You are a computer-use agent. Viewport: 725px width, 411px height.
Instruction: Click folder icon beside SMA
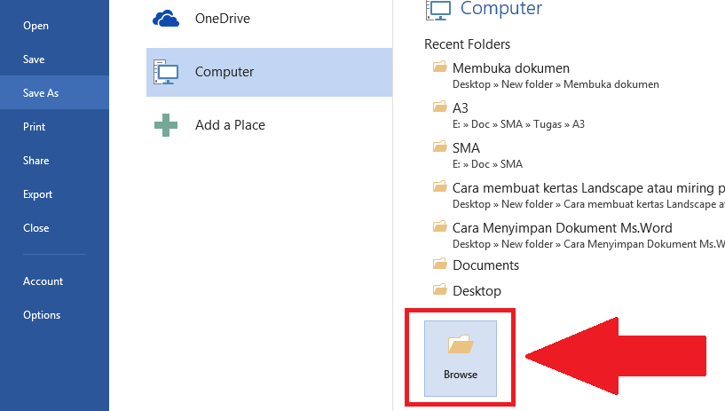pyautogui.click(x=440, y=146)
